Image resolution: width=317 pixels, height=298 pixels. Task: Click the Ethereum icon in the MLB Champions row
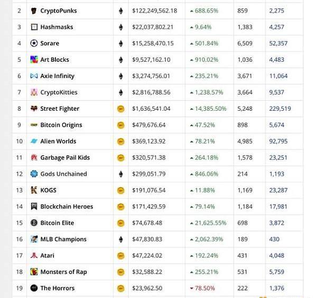pyautogui.click(x=120, y=239)
